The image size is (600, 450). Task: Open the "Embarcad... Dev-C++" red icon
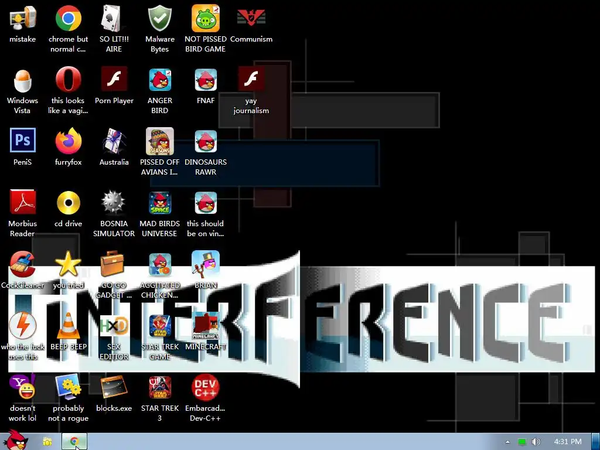pyautogui.click(x=206, y=387)
